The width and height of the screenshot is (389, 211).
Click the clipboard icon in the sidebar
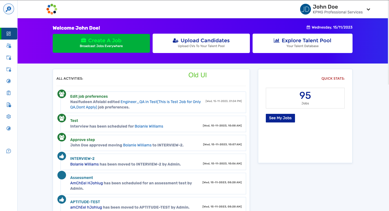(8, 93)
